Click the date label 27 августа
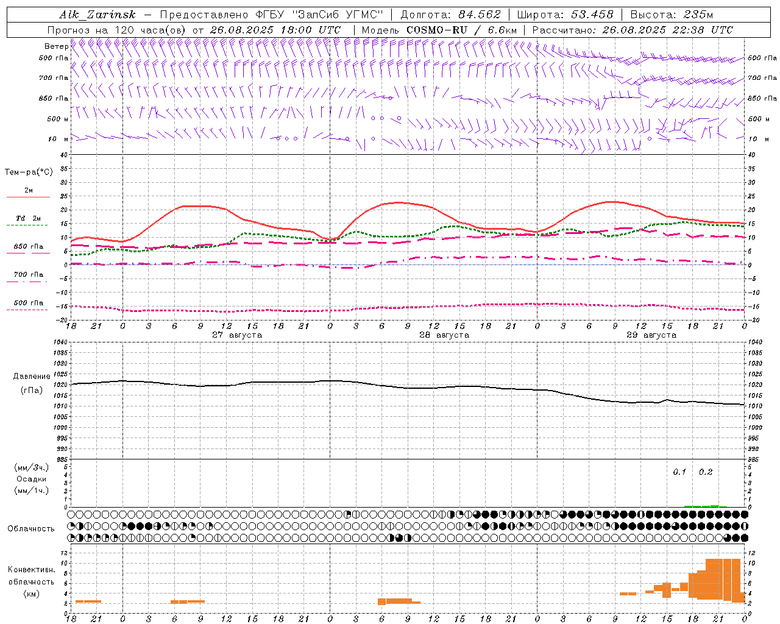This screenshot has width=780, height=624. 237,335
